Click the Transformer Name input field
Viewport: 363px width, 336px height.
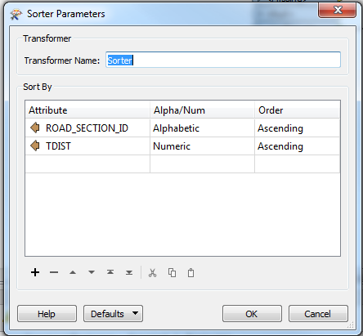[x=223, y=60]
